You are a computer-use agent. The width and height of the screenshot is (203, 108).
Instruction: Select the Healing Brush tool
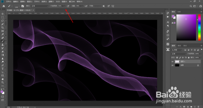tap(3, 38)
